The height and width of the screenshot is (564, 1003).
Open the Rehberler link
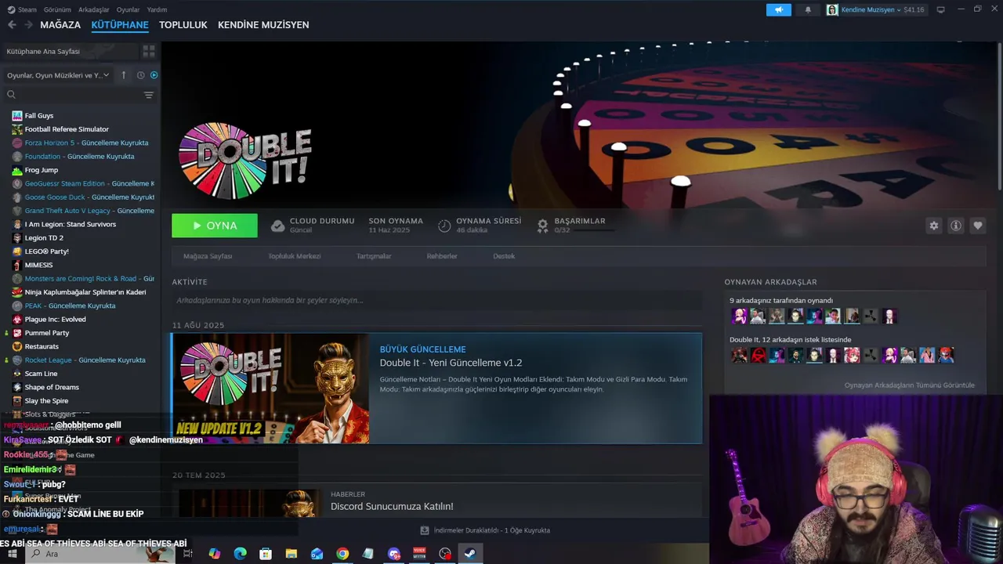click(x=442, y=256)
